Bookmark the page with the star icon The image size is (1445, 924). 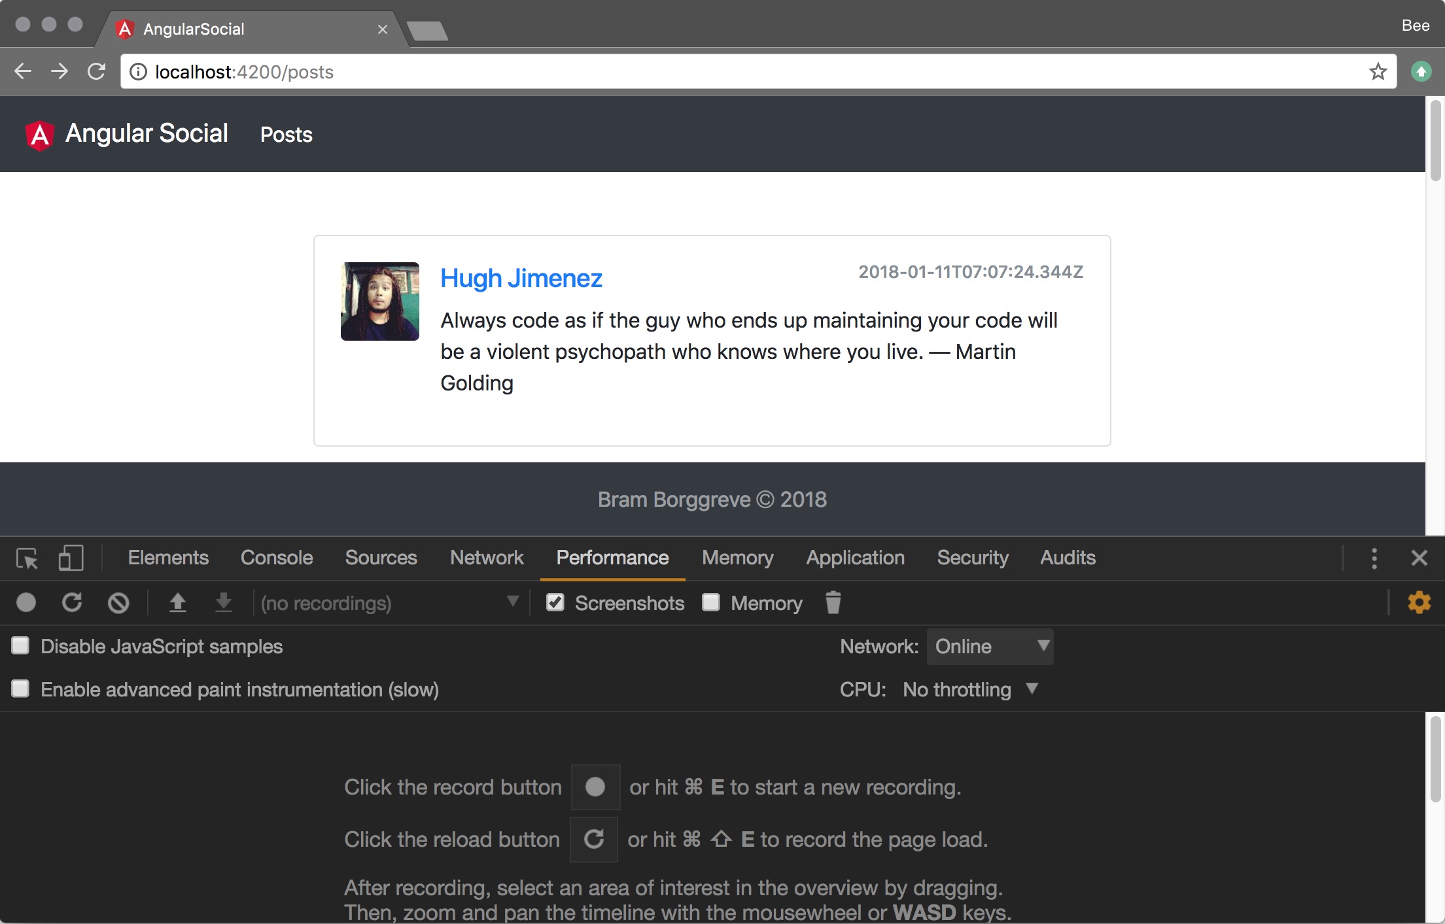[1378, 71]
